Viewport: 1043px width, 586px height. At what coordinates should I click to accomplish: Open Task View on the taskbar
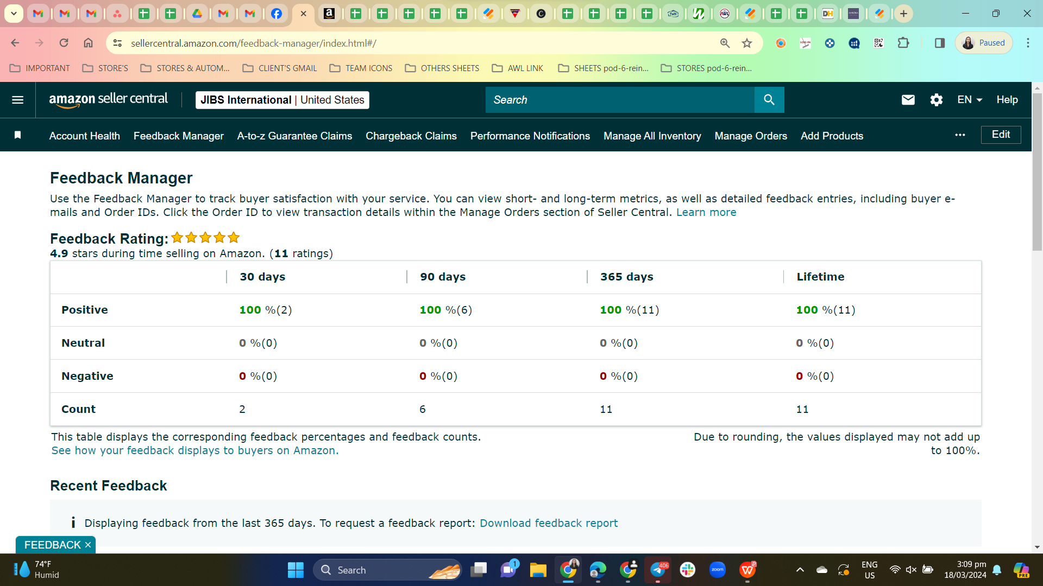tap(479, 570)
